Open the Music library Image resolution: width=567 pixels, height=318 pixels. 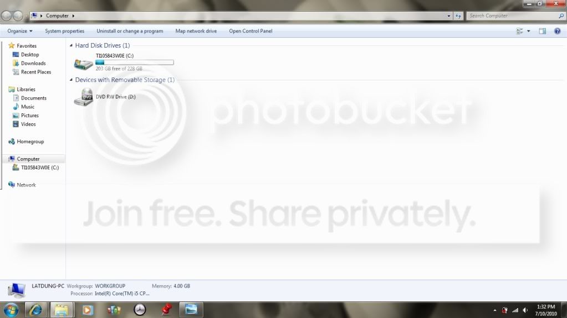tap(28, 107)
